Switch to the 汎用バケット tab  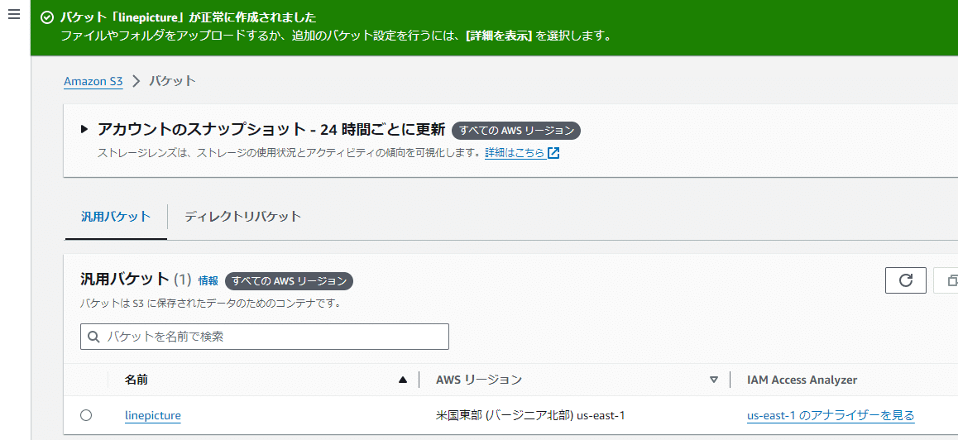pyautogui.click(x=116, y=217)
